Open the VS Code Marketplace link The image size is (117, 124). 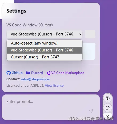68,73
